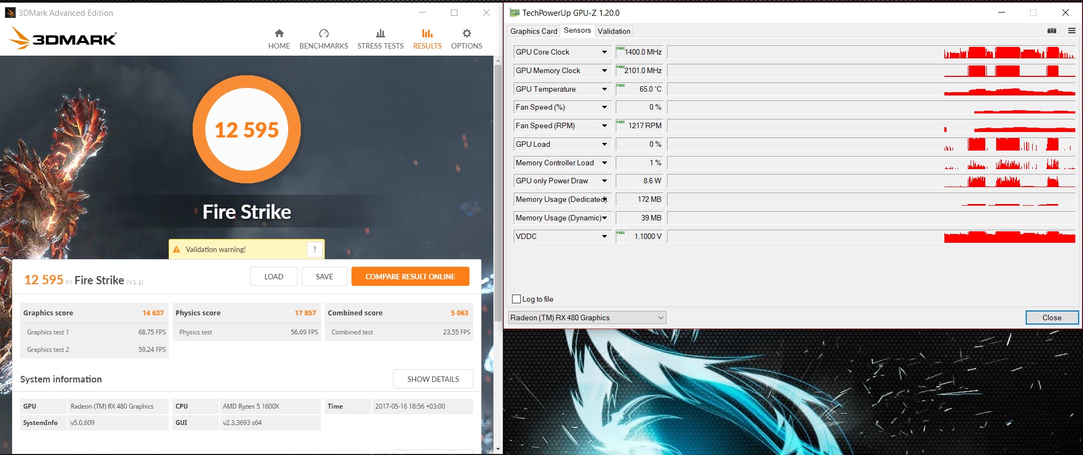This screenshot has height=455, width=1083.
Task: Click GPU only Power Draw value 8.6 W
Action: [652, 181]
